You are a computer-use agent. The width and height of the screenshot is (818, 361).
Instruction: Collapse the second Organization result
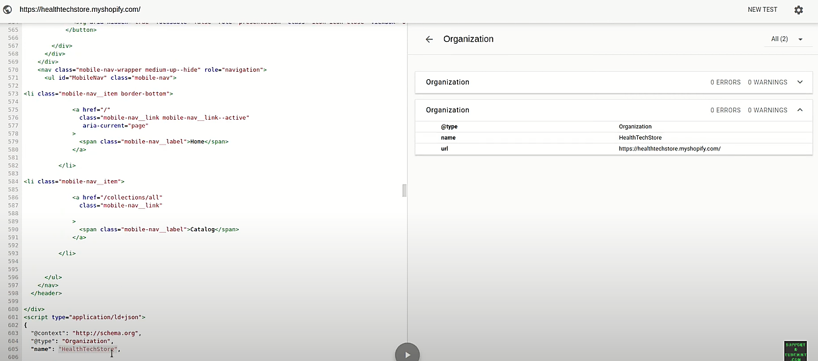coord(800,110)
